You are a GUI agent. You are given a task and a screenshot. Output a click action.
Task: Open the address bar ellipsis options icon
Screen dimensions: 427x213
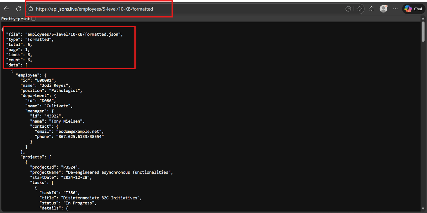tap(348, 9)
